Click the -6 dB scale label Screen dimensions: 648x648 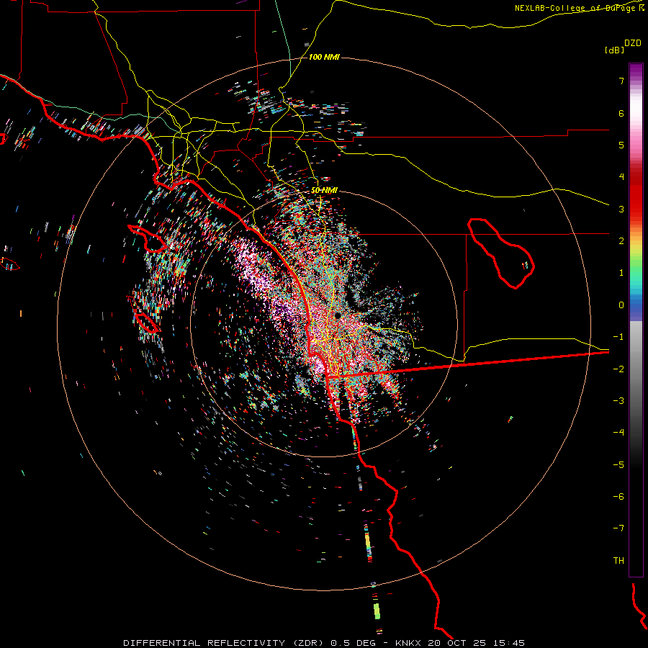pos(618,496)
